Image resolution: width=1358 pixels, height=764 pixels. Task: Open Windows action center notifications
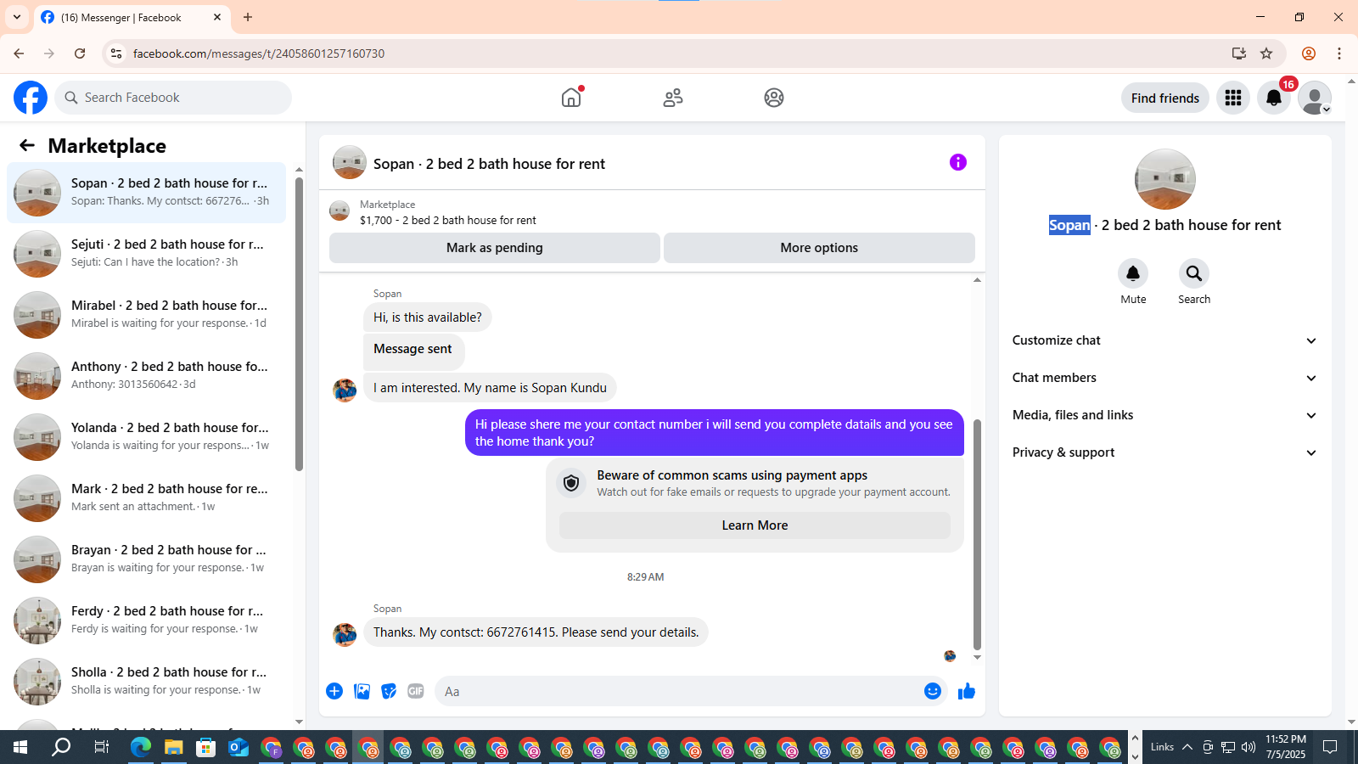click(x=1330, y=747)
